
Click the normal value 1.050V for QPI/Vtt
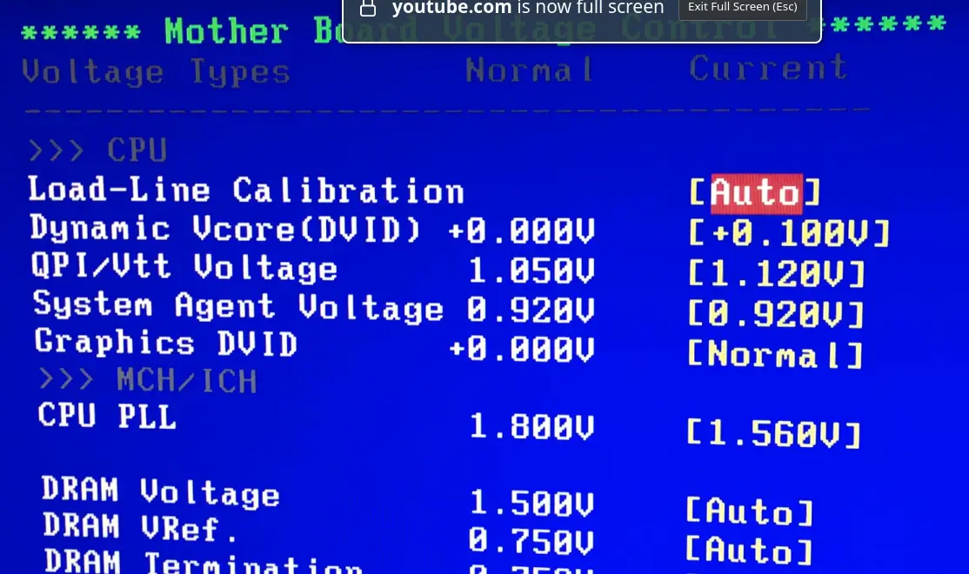click(531, 271)
